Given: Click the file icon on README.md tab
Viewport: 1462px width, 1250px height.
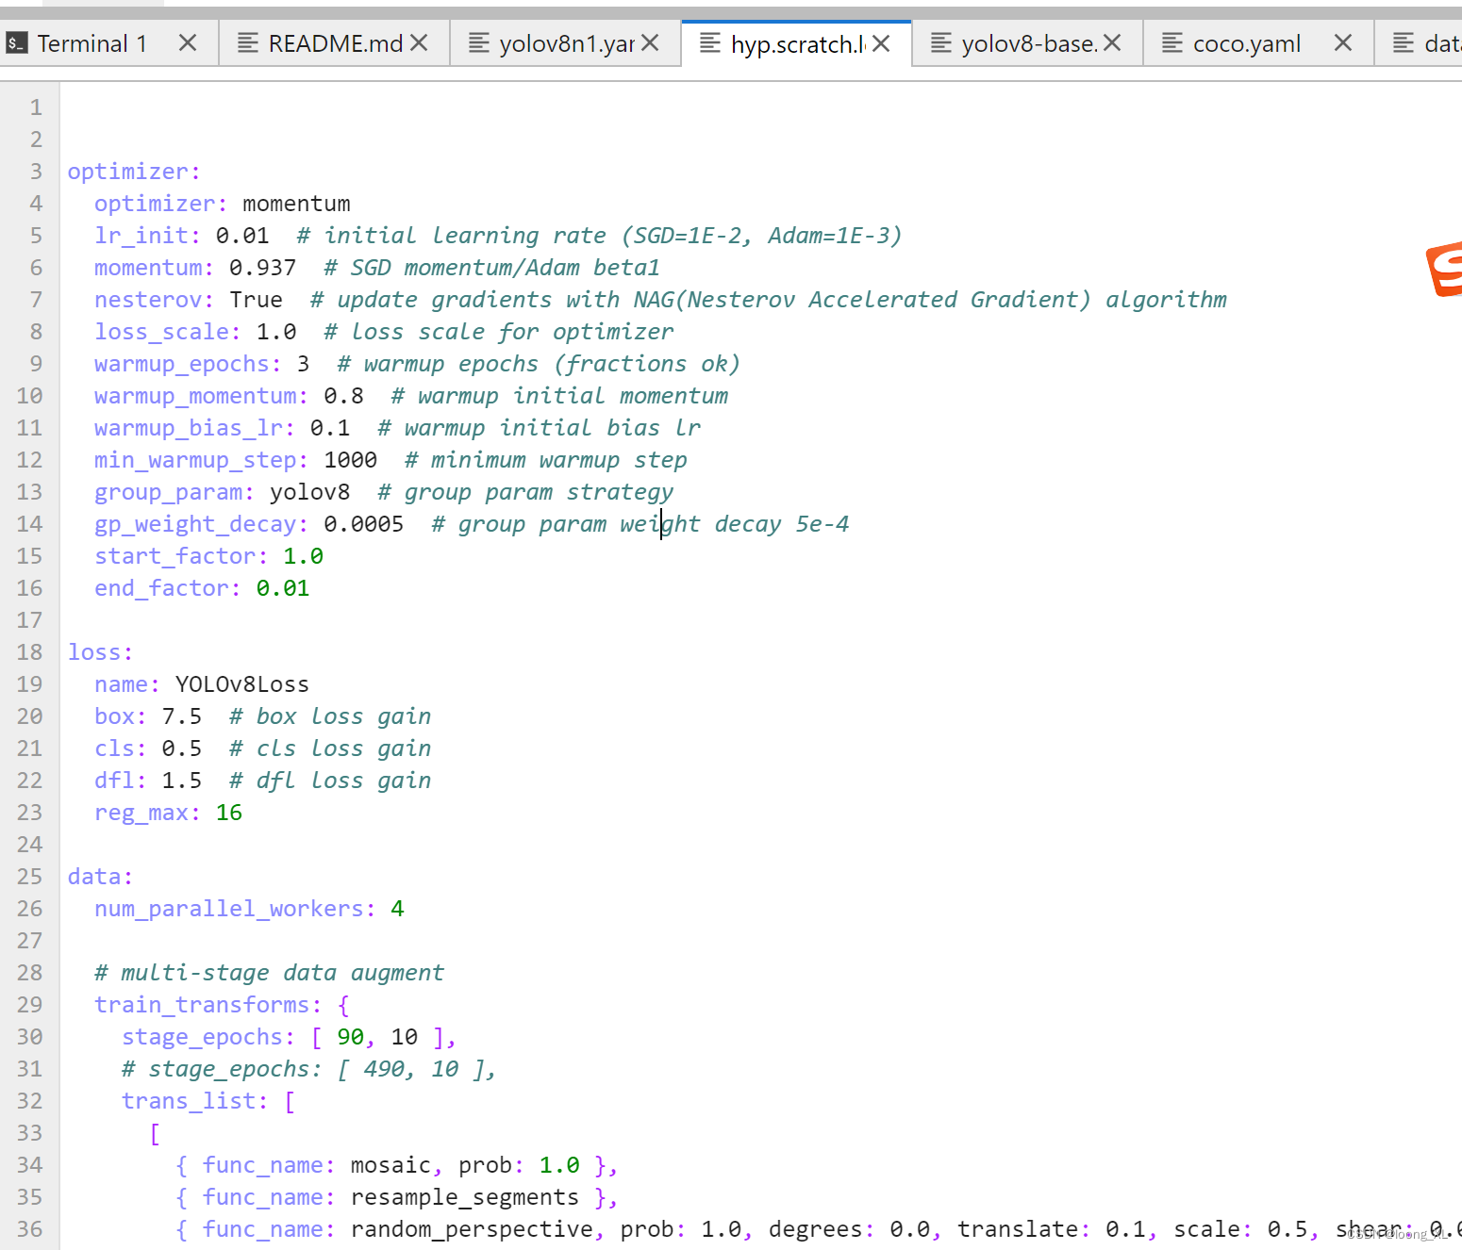Looking at the screenshot, I should tap(247, 43).
